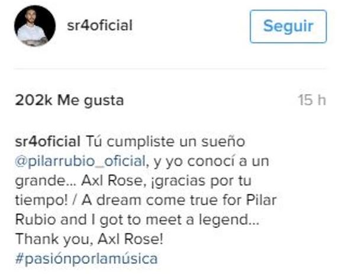Click the '202k' like number
Screen dimensions: 338x274
(34, 100)
